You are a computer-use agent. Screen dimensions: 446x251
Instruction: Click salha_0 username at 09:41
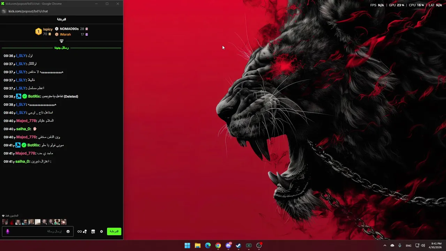tap(22, 161)
